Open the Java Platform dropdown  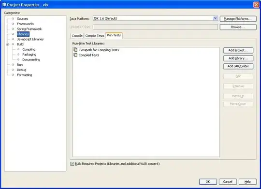215,18
